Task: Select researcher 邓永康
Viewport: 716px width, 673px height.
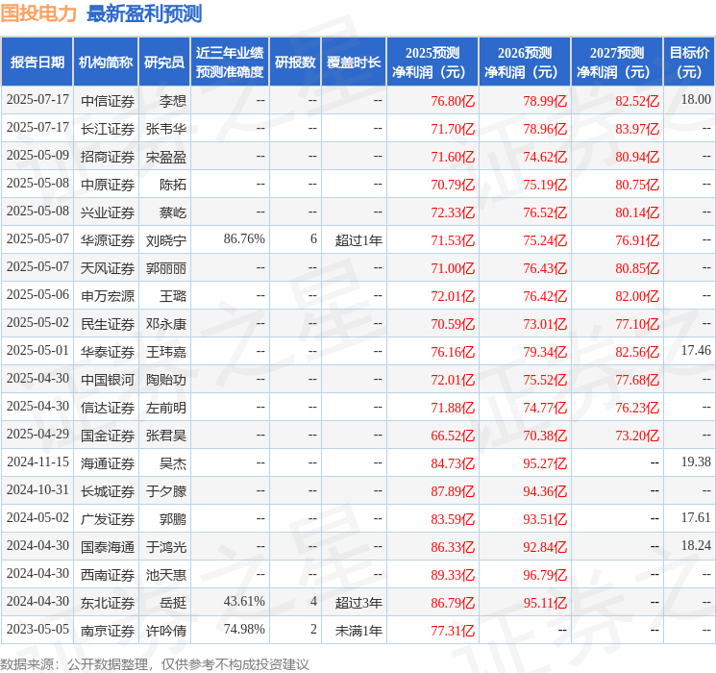Action: coord(165,323)
